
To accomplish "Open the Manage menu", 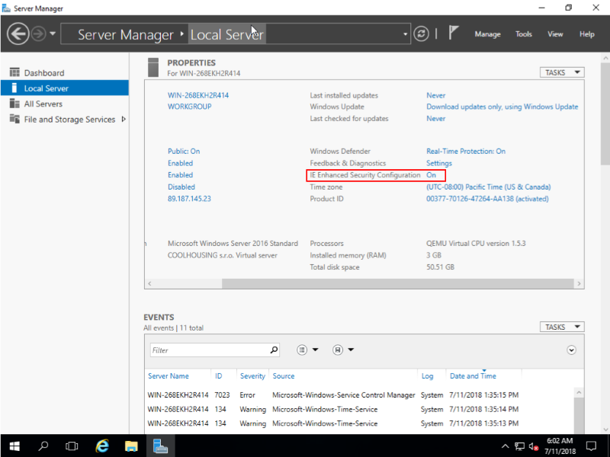I will [x=487, y=34].
